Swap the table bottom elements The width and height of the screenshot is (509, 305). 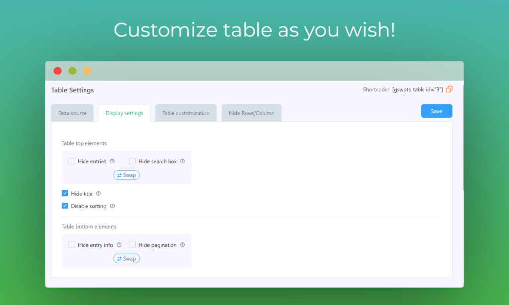pos(127,259)
